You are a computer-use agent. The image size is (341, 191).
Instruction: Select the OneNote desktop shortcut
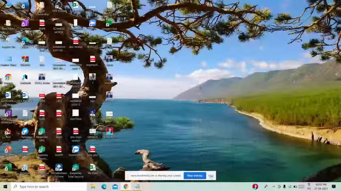[x=25, y=25]
